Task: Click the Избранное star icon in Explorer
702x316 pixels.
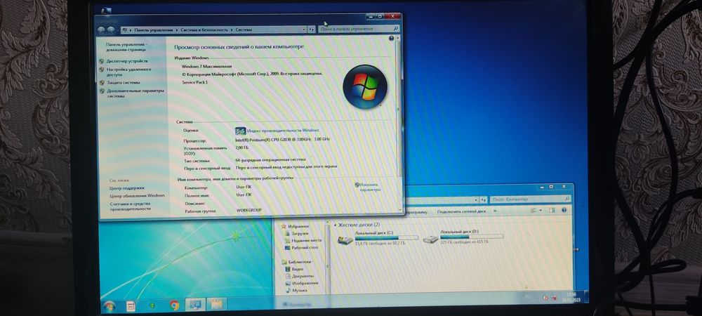Action: click(284, 227)
